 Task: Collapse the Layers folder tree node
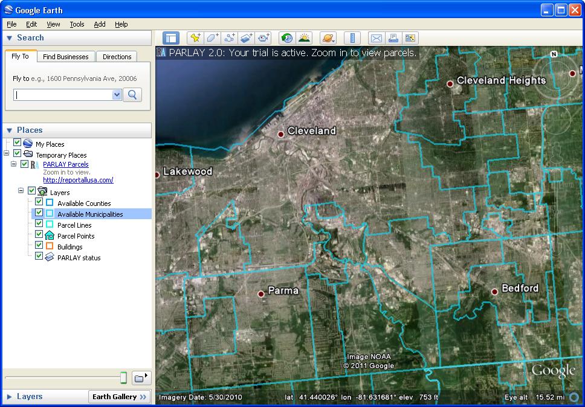click(x=21, y=191)
